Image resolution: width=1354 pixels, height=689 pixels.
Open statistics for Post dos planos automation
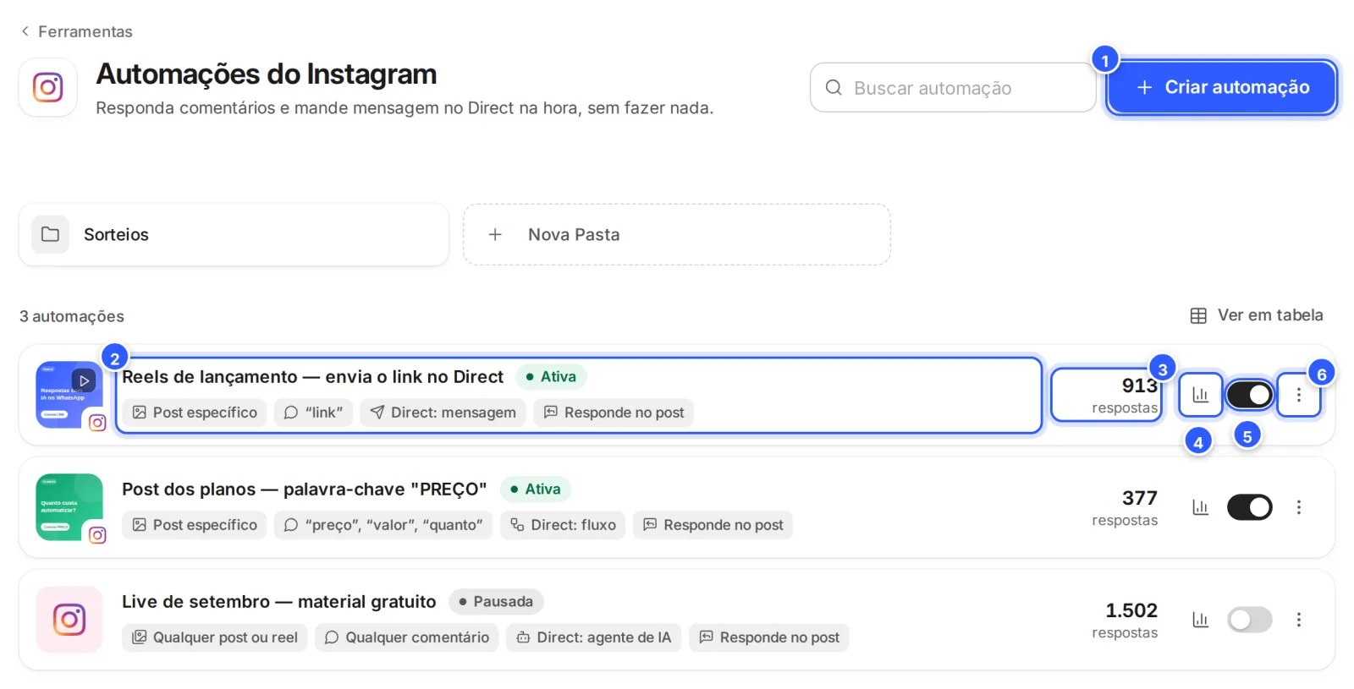click(x=1200, y=507)
